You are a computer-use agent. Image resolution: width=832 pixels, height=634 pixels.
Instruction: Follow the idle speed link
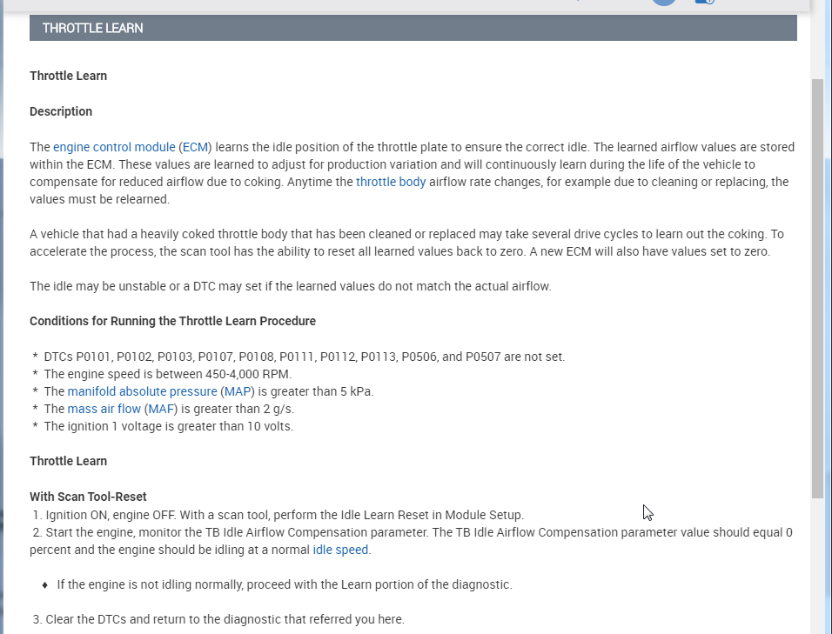click(340, 550)
